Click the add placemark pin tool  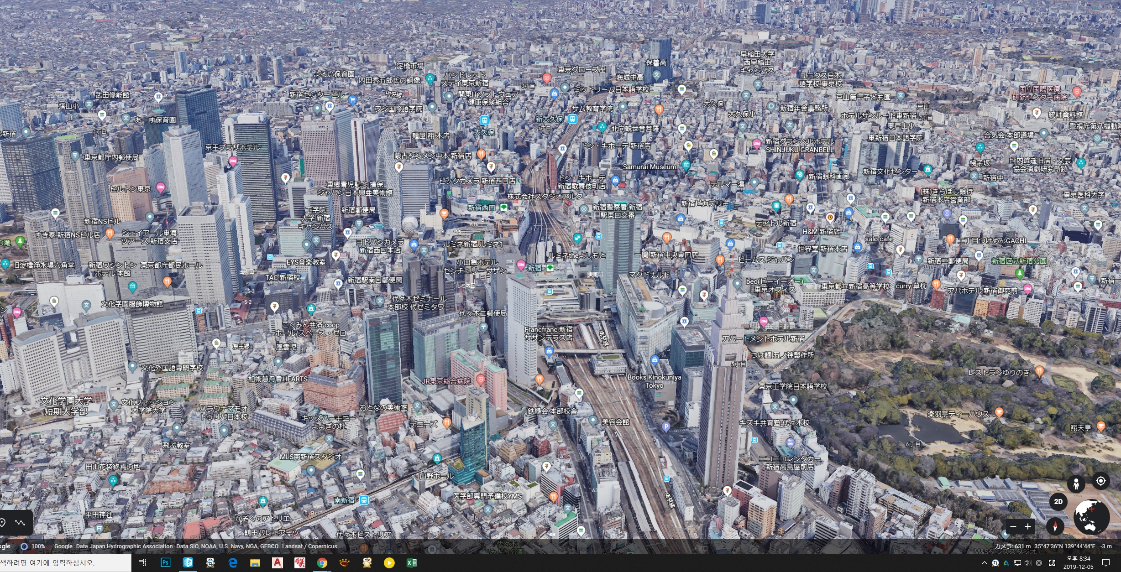3,523
